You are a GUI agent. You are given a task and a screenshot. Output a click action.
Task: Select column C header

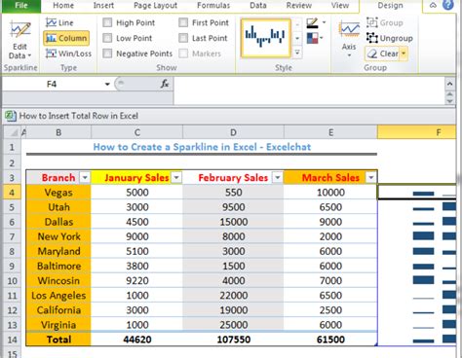tap(137, 132)
